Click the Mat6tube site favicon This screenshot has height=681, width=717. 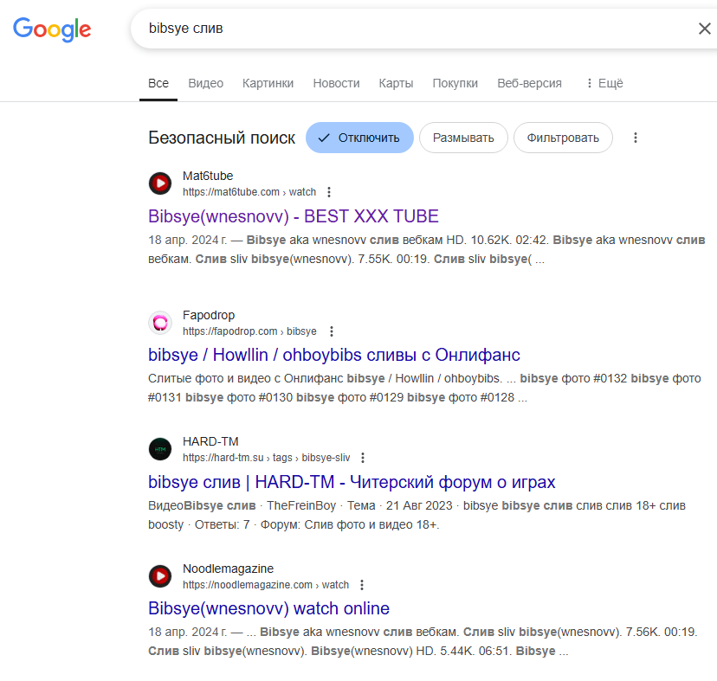(x=160, y=183)
